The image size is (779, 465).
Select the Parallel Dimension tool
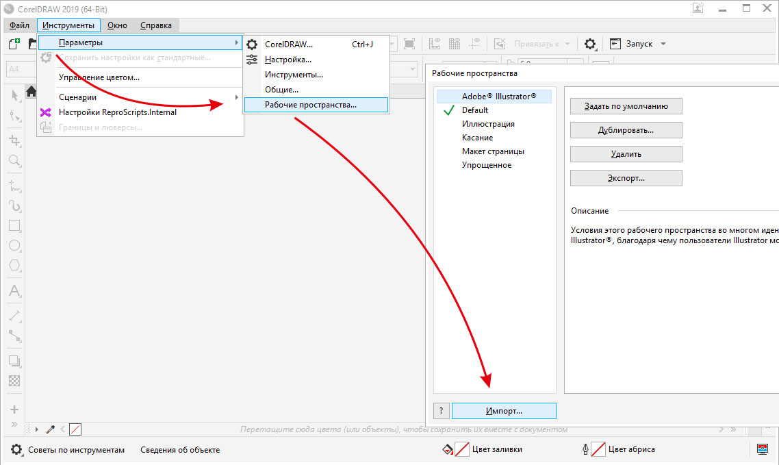coord(15,316)
